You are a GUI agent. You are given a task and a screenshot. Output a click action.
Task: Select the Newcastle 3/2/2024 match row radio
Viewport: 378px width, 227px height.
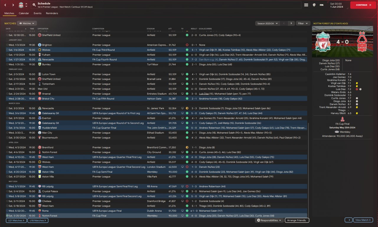[7, 108]
